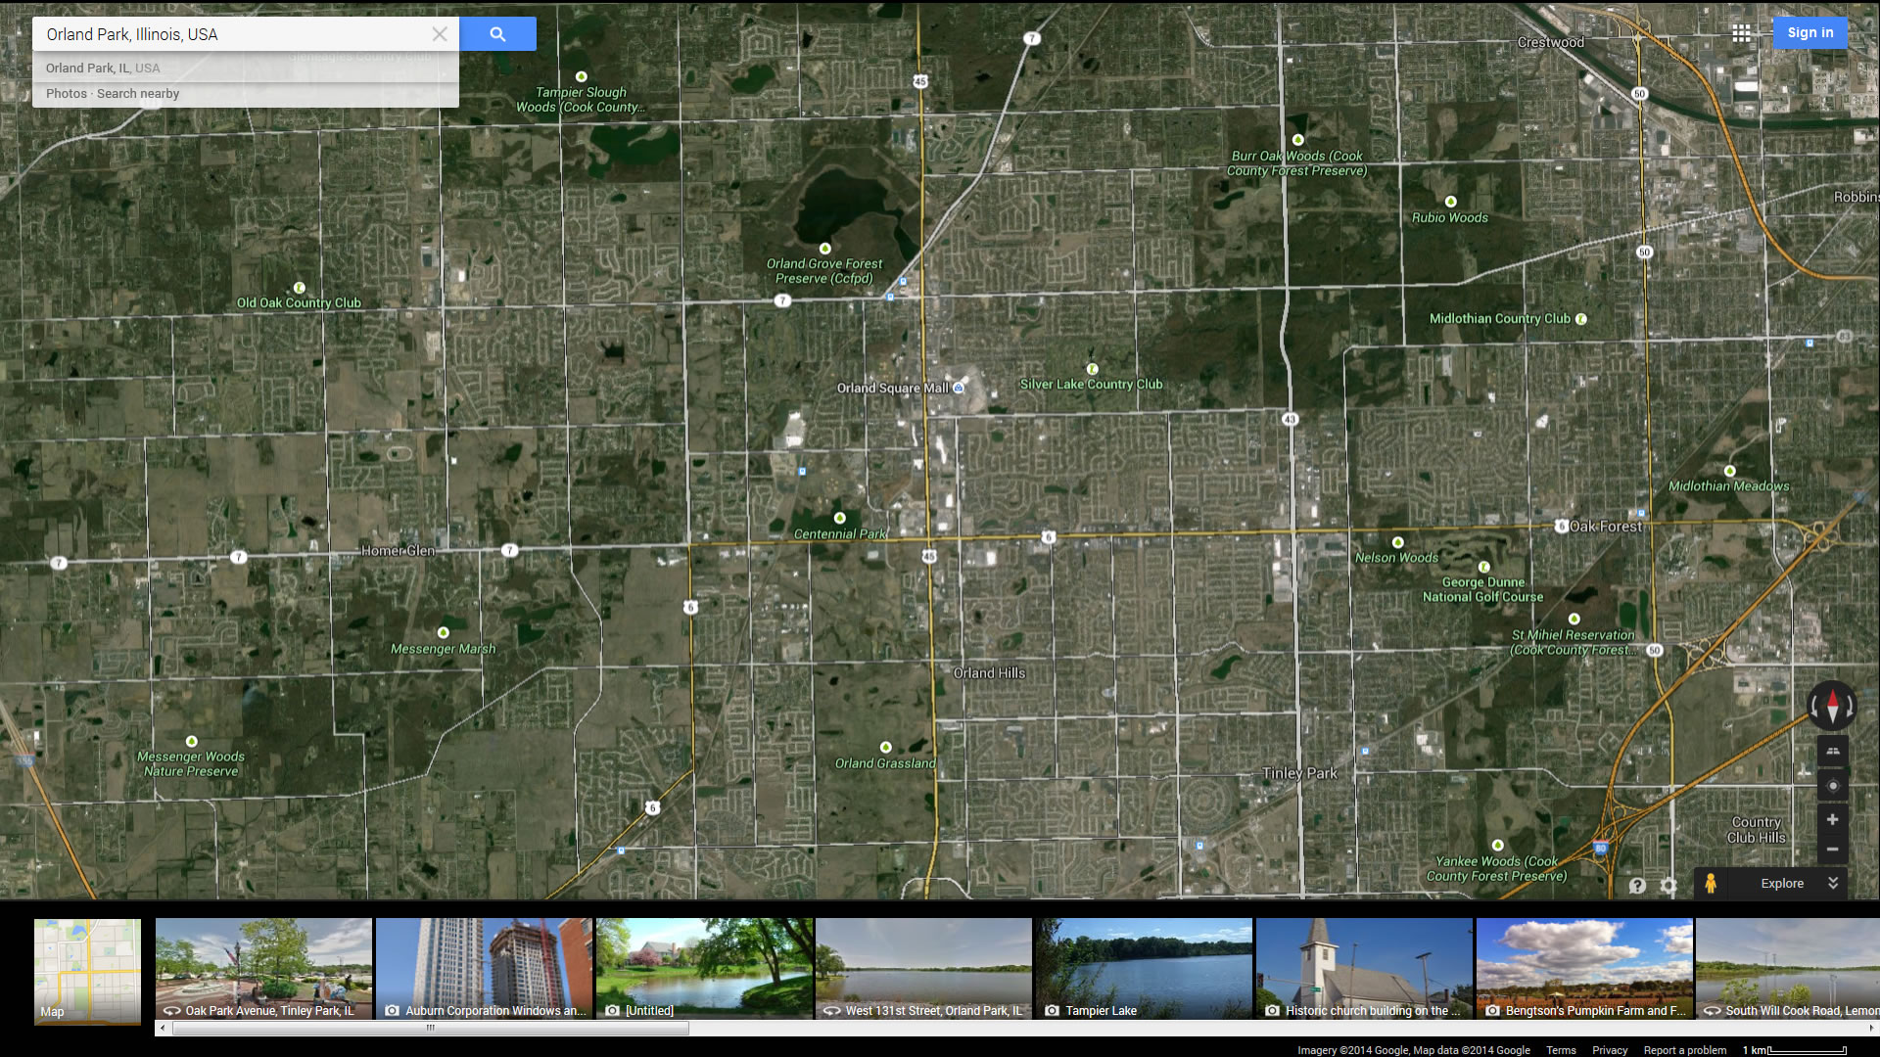Collapse the Explore panel chevrons
The width and height of the screenshot is (1880, 1057).
[x=1833, y=883]
